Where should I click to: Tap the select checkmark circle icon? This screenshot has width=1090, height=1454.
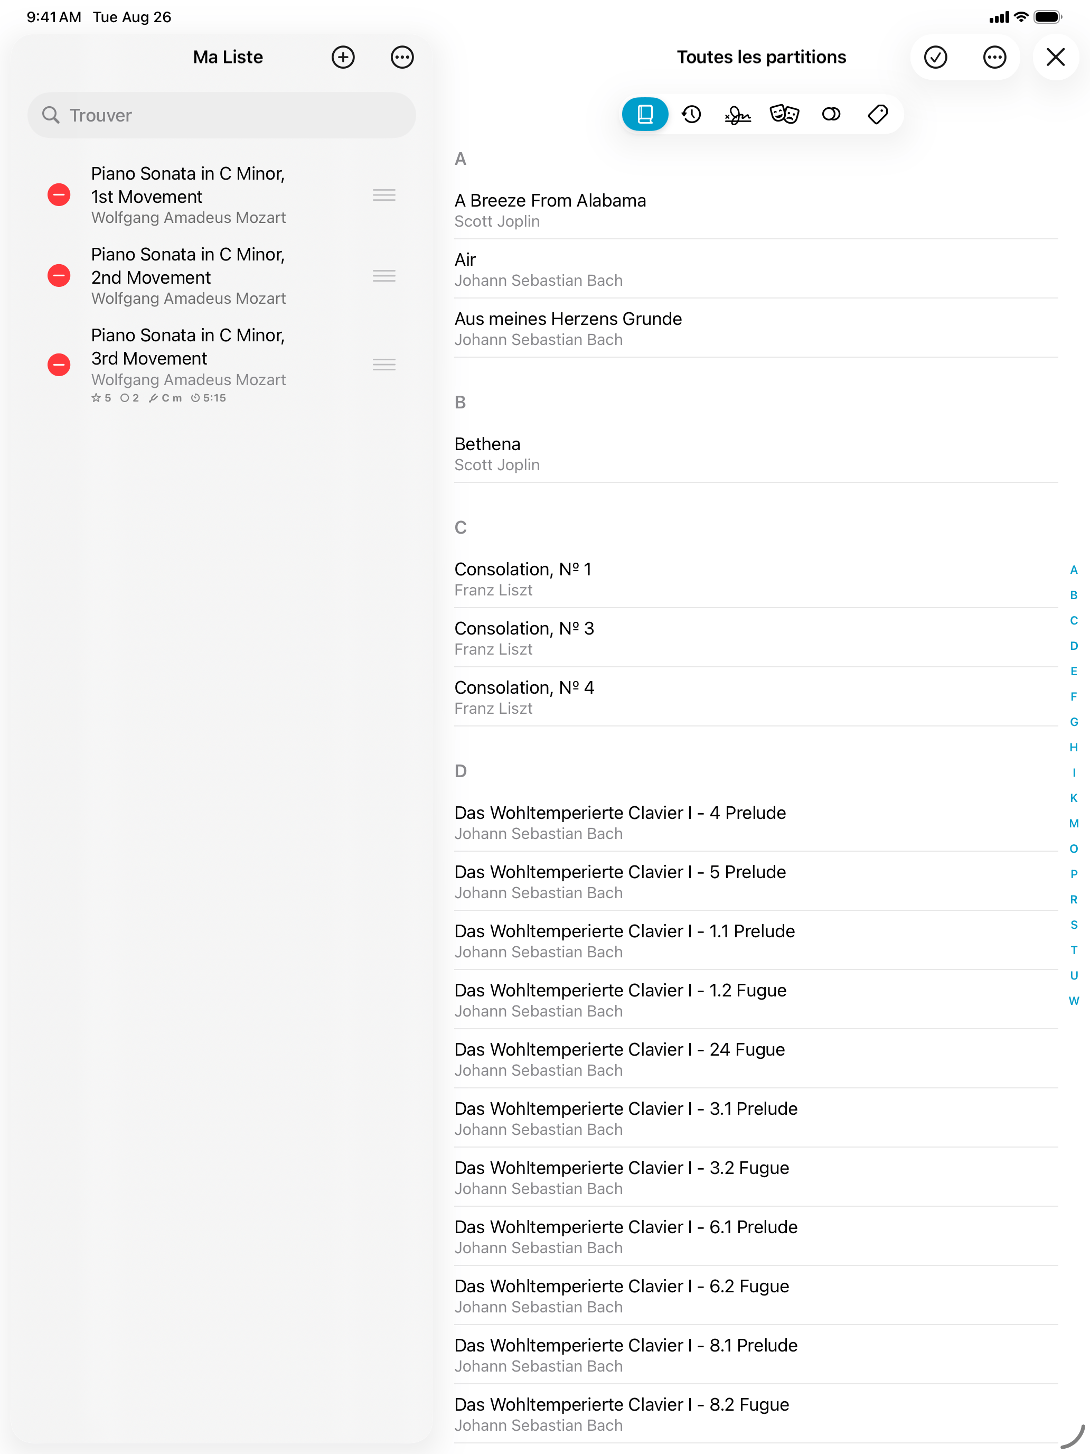pyautogui.click(x=935, y=57)
